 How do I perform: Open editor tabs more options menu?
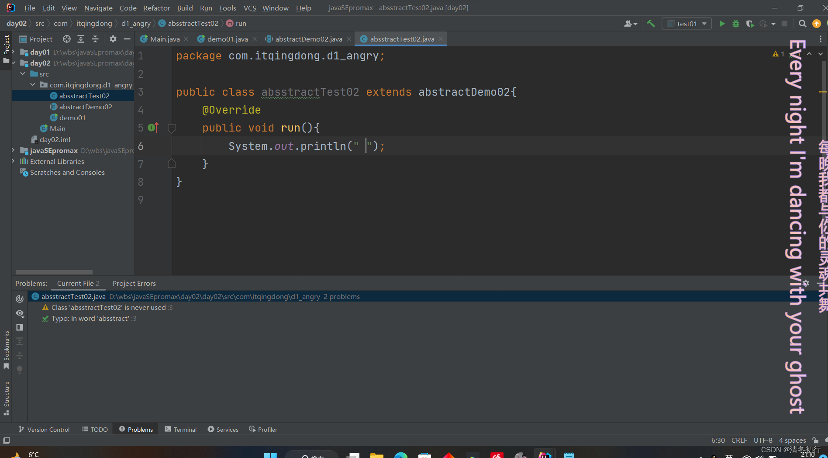click(x=821, y=39)
